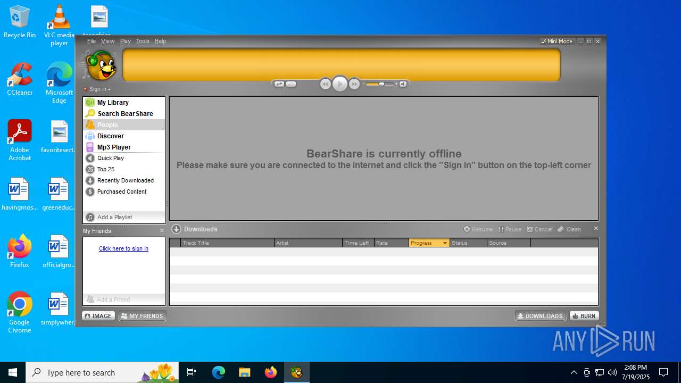The width and height of the screenshot is (681, 383).
Task: Open the Discover section
Action: coord(124,136)
